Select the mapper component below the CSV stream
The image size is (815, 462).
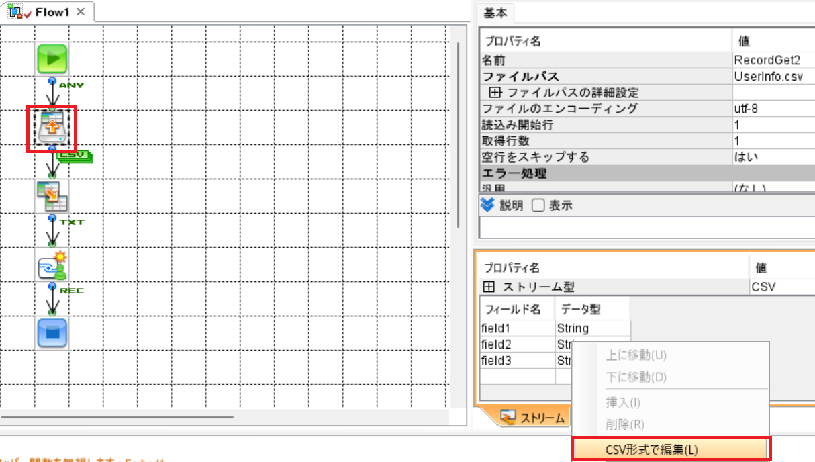tap(52, 196)
